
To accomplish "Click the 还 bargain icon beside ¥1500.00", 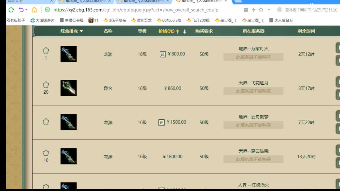I will tap(161, 122).
